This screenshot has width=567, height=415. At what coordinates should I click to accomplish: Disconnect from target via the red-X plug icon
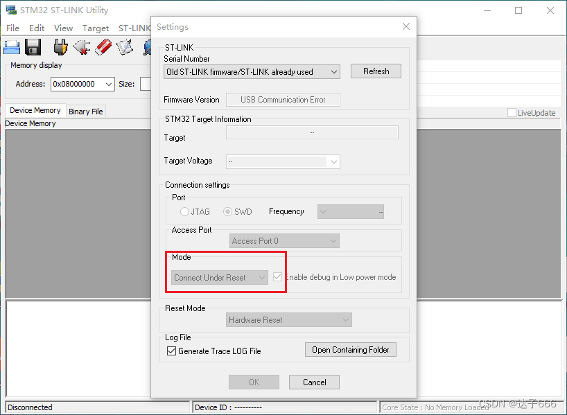pos(82,46)
